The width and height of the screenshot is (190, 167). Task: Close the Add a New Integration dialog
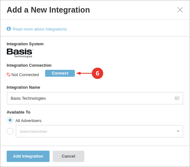click(180, 10)
